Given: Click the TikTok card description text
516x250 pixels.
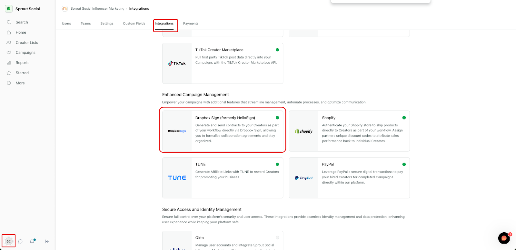Looking at the screenshot, I should [x=236, y=60].
